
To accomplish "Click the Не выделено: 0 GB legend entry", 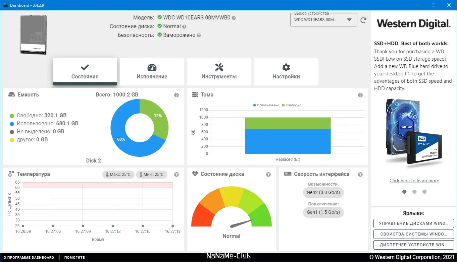I will [x=37, y=132].
